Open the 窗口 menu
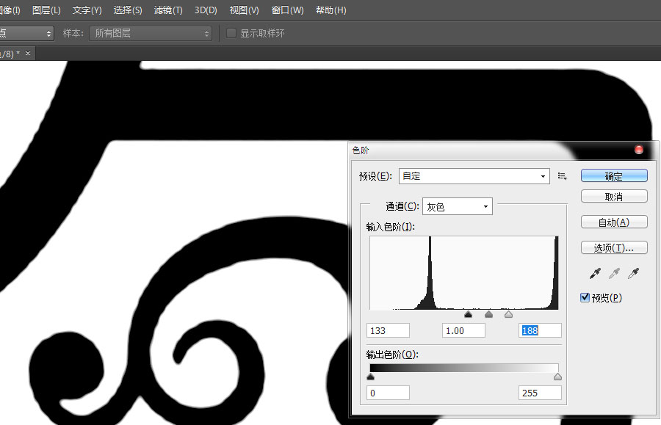This screenshot has width=661, height=425. pyautogui.click(x=287, y=10)
